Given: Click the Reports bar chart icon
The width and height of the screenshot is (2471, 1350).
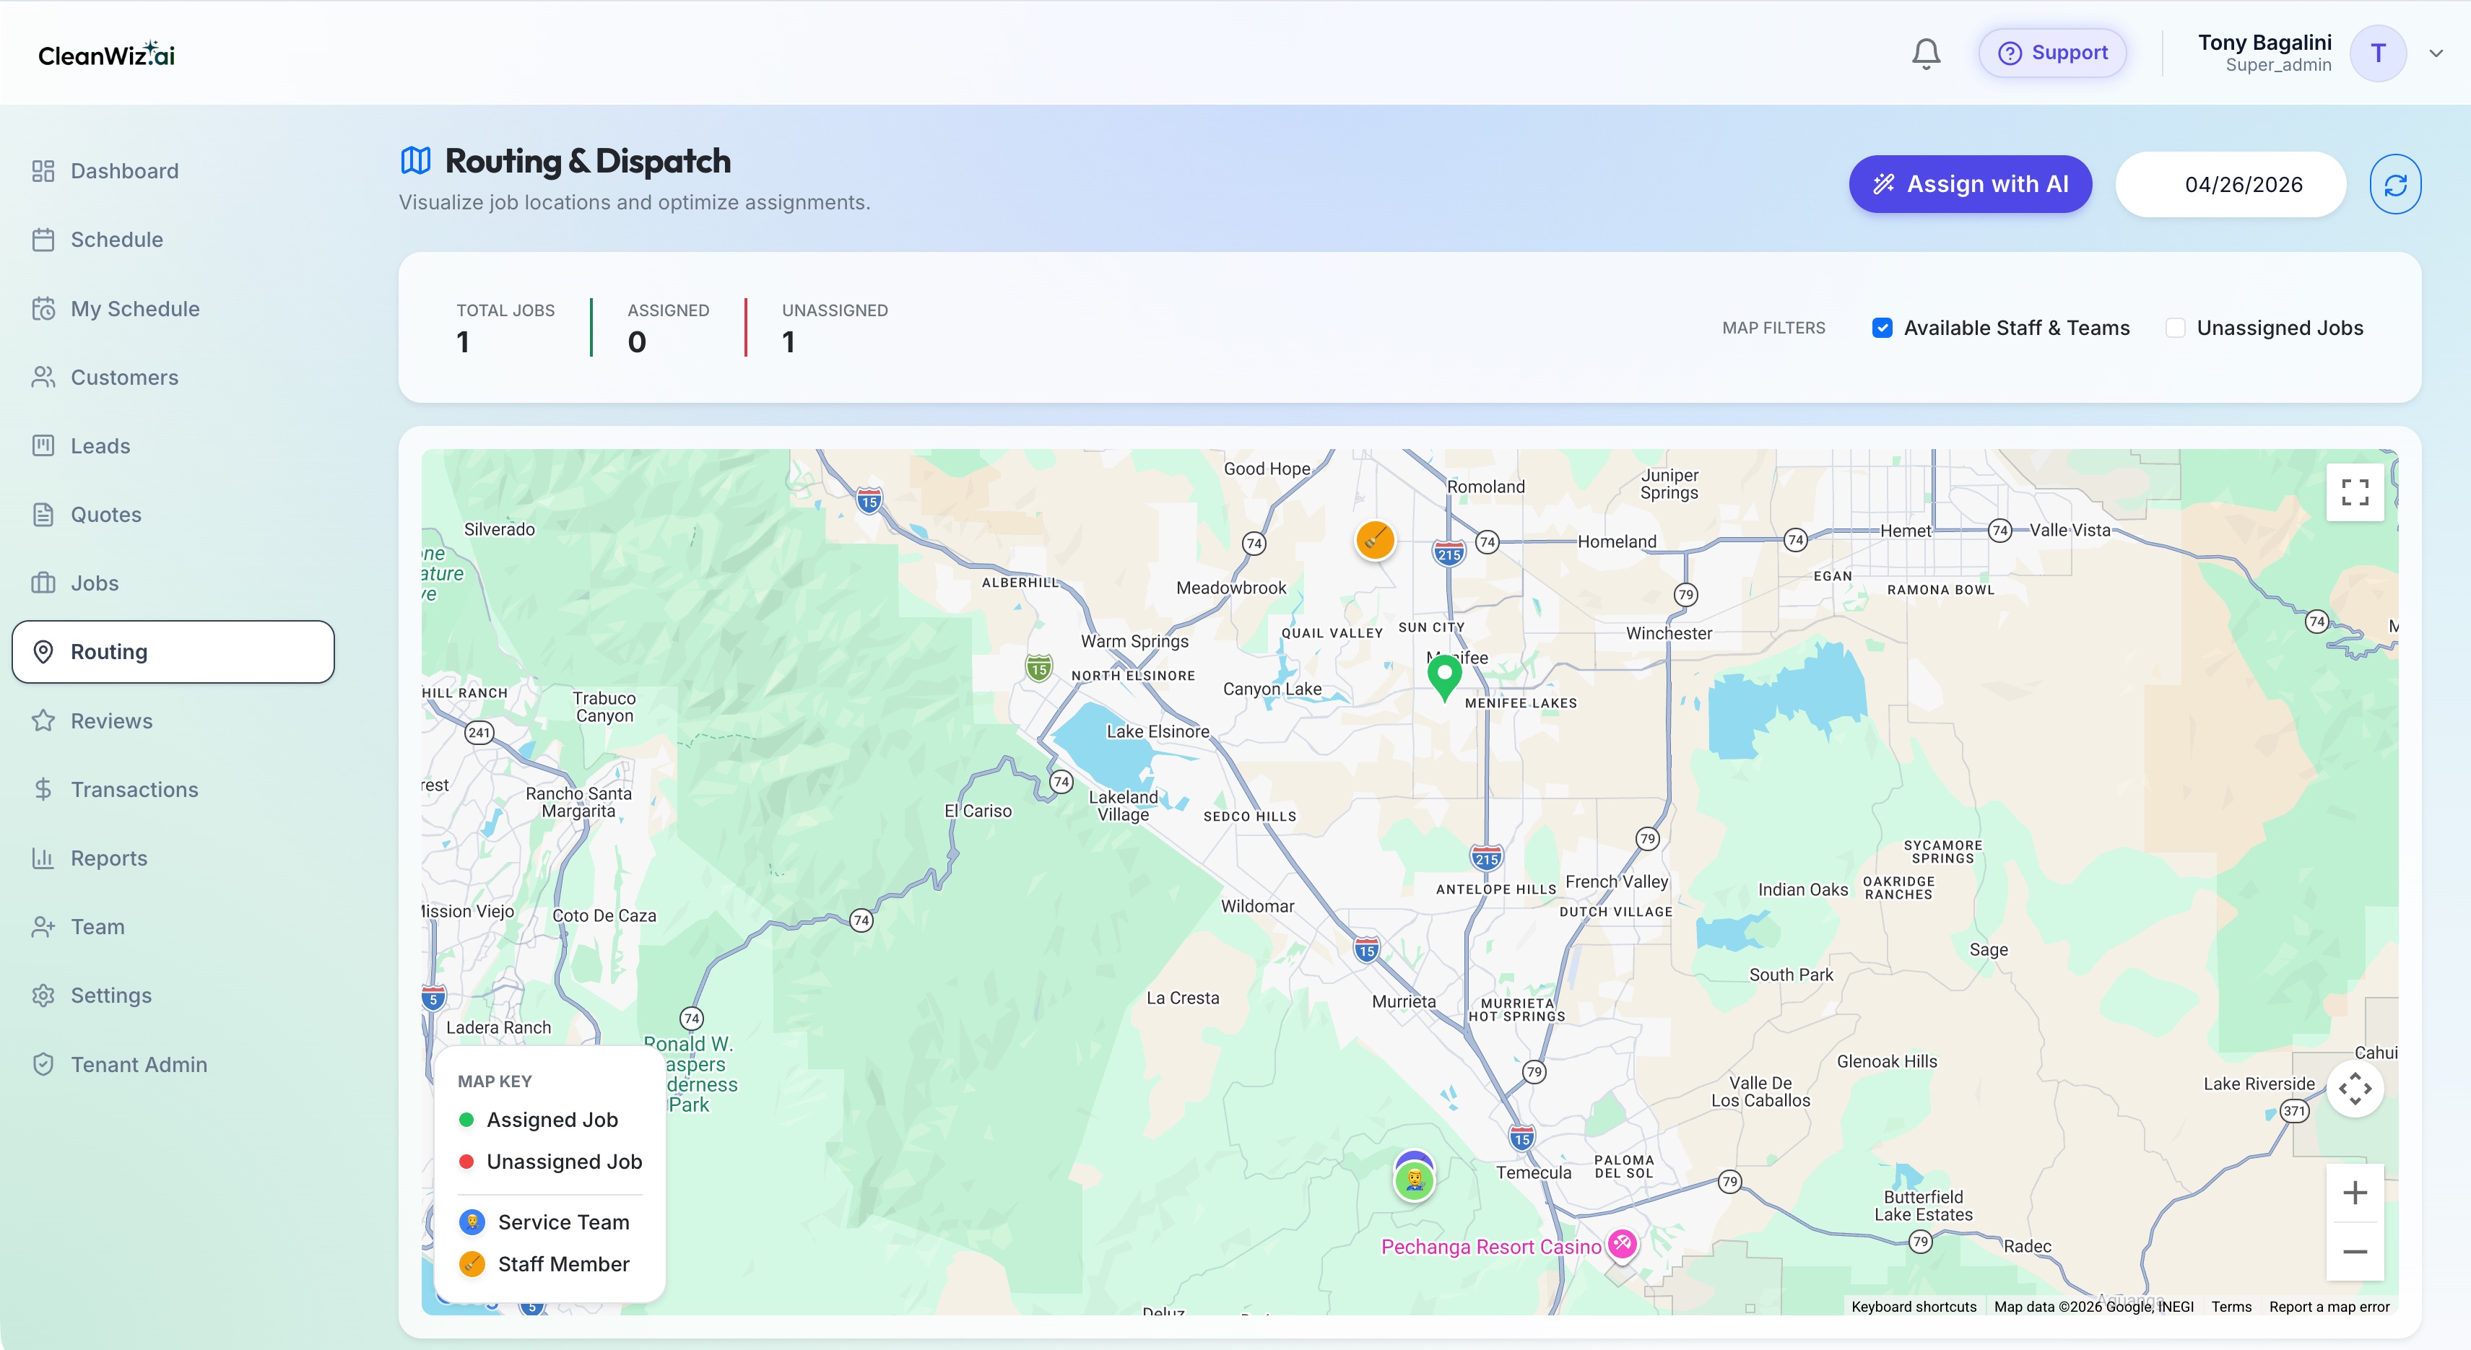Looking at the screenshot, I should pos(43,858).
